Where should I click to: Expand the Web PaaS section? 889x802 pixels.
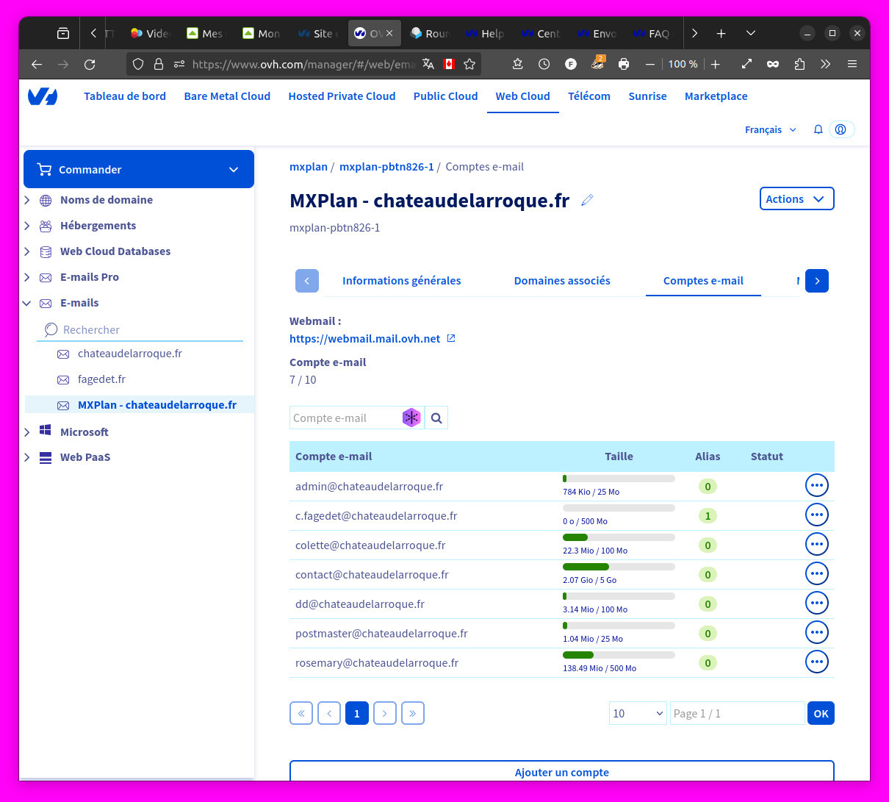[27, 457]
